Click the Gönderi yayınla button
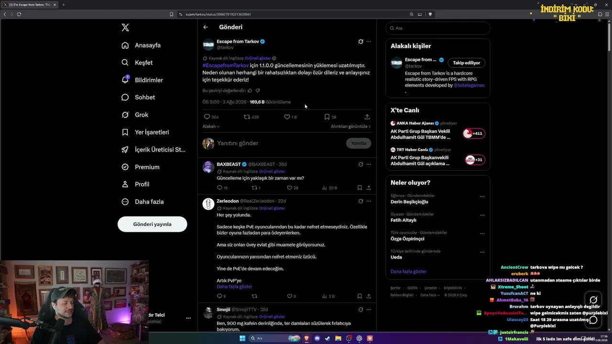Viewport: 612px width, 344px height. (152, 224)
